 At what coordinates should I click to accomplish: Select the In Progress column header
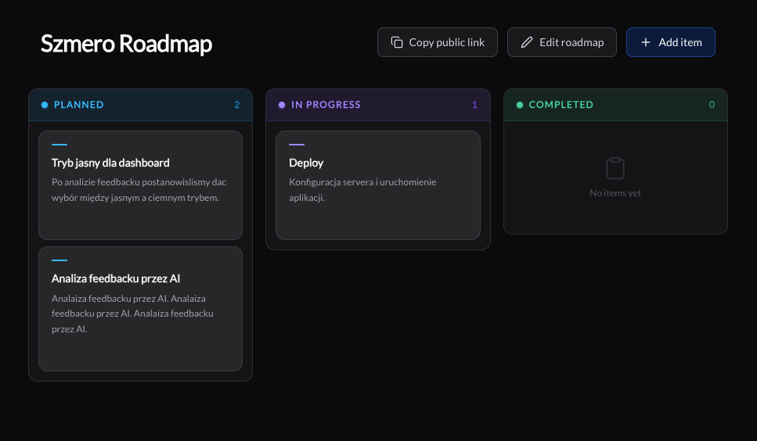(x=326, y=105)
